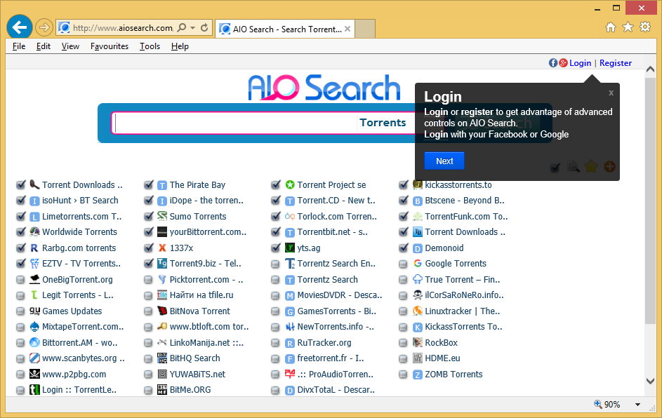Open the Torrents category selector

click(383, 123)
